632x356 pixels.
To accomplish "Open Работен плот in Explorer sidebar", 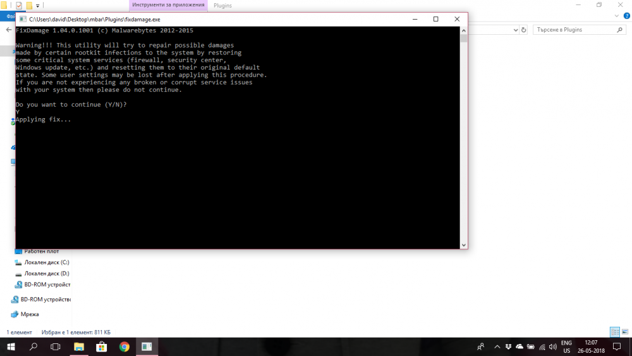I will tap(42, 251).
